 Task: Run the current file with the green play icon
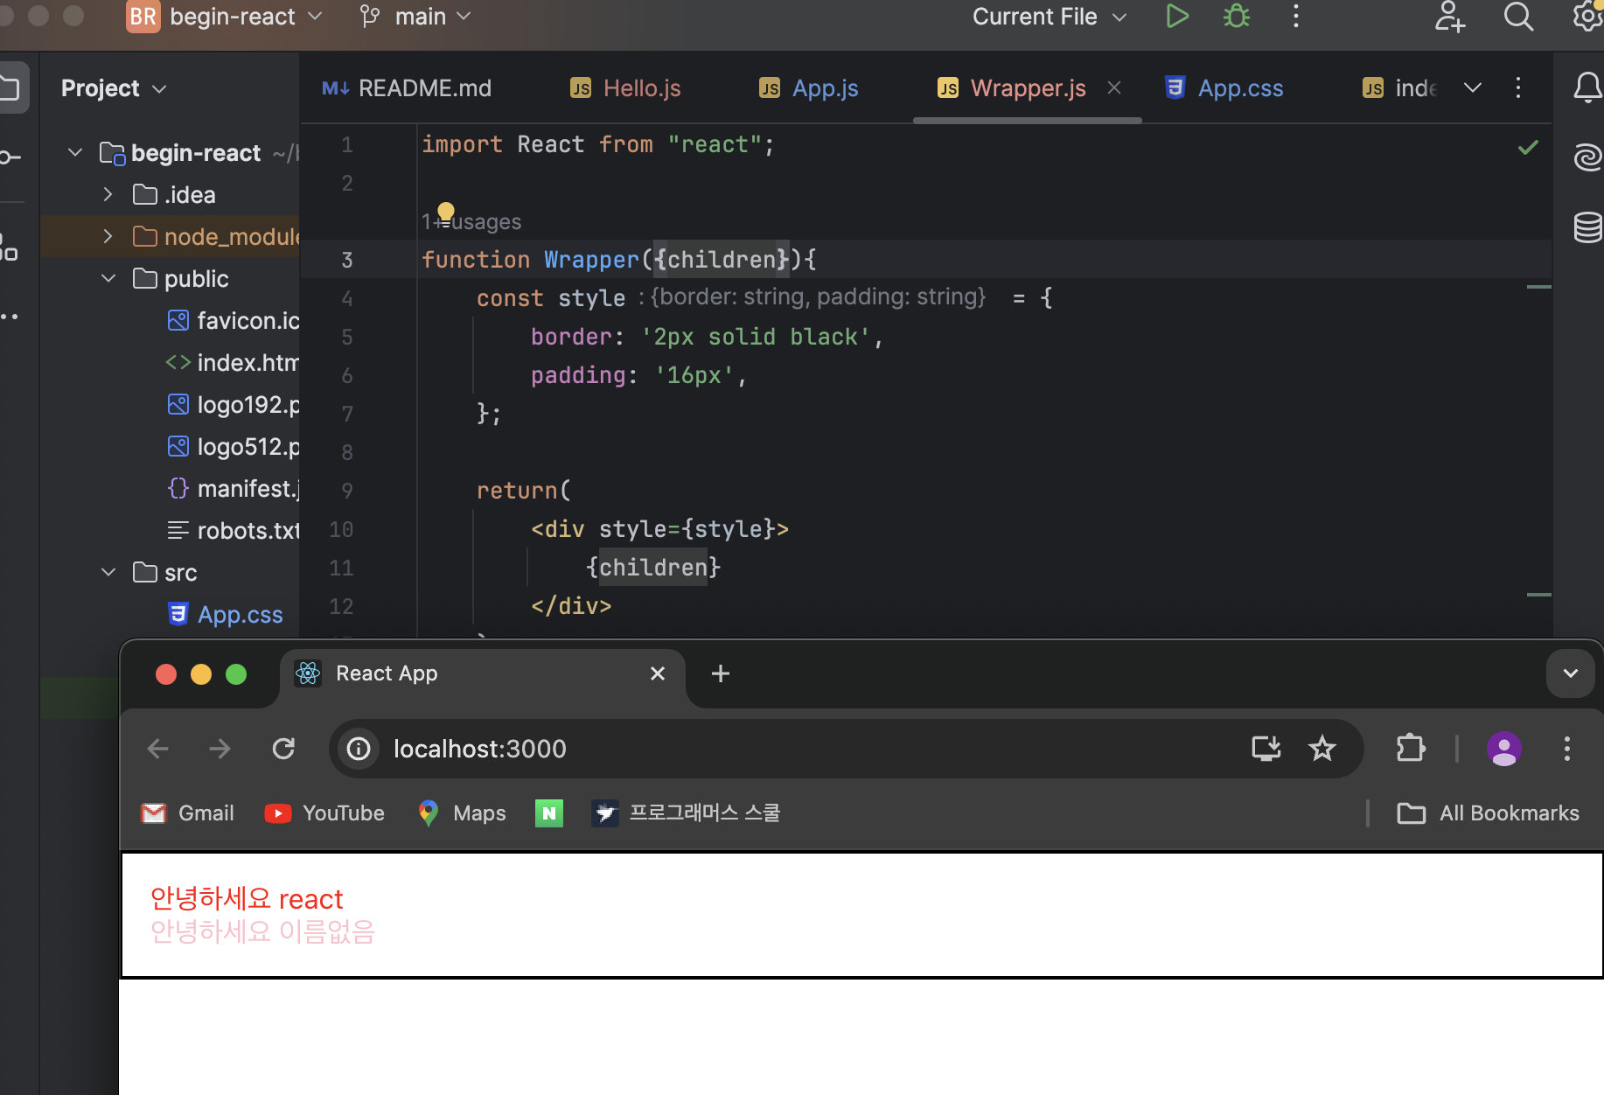tap(1177, 16)
